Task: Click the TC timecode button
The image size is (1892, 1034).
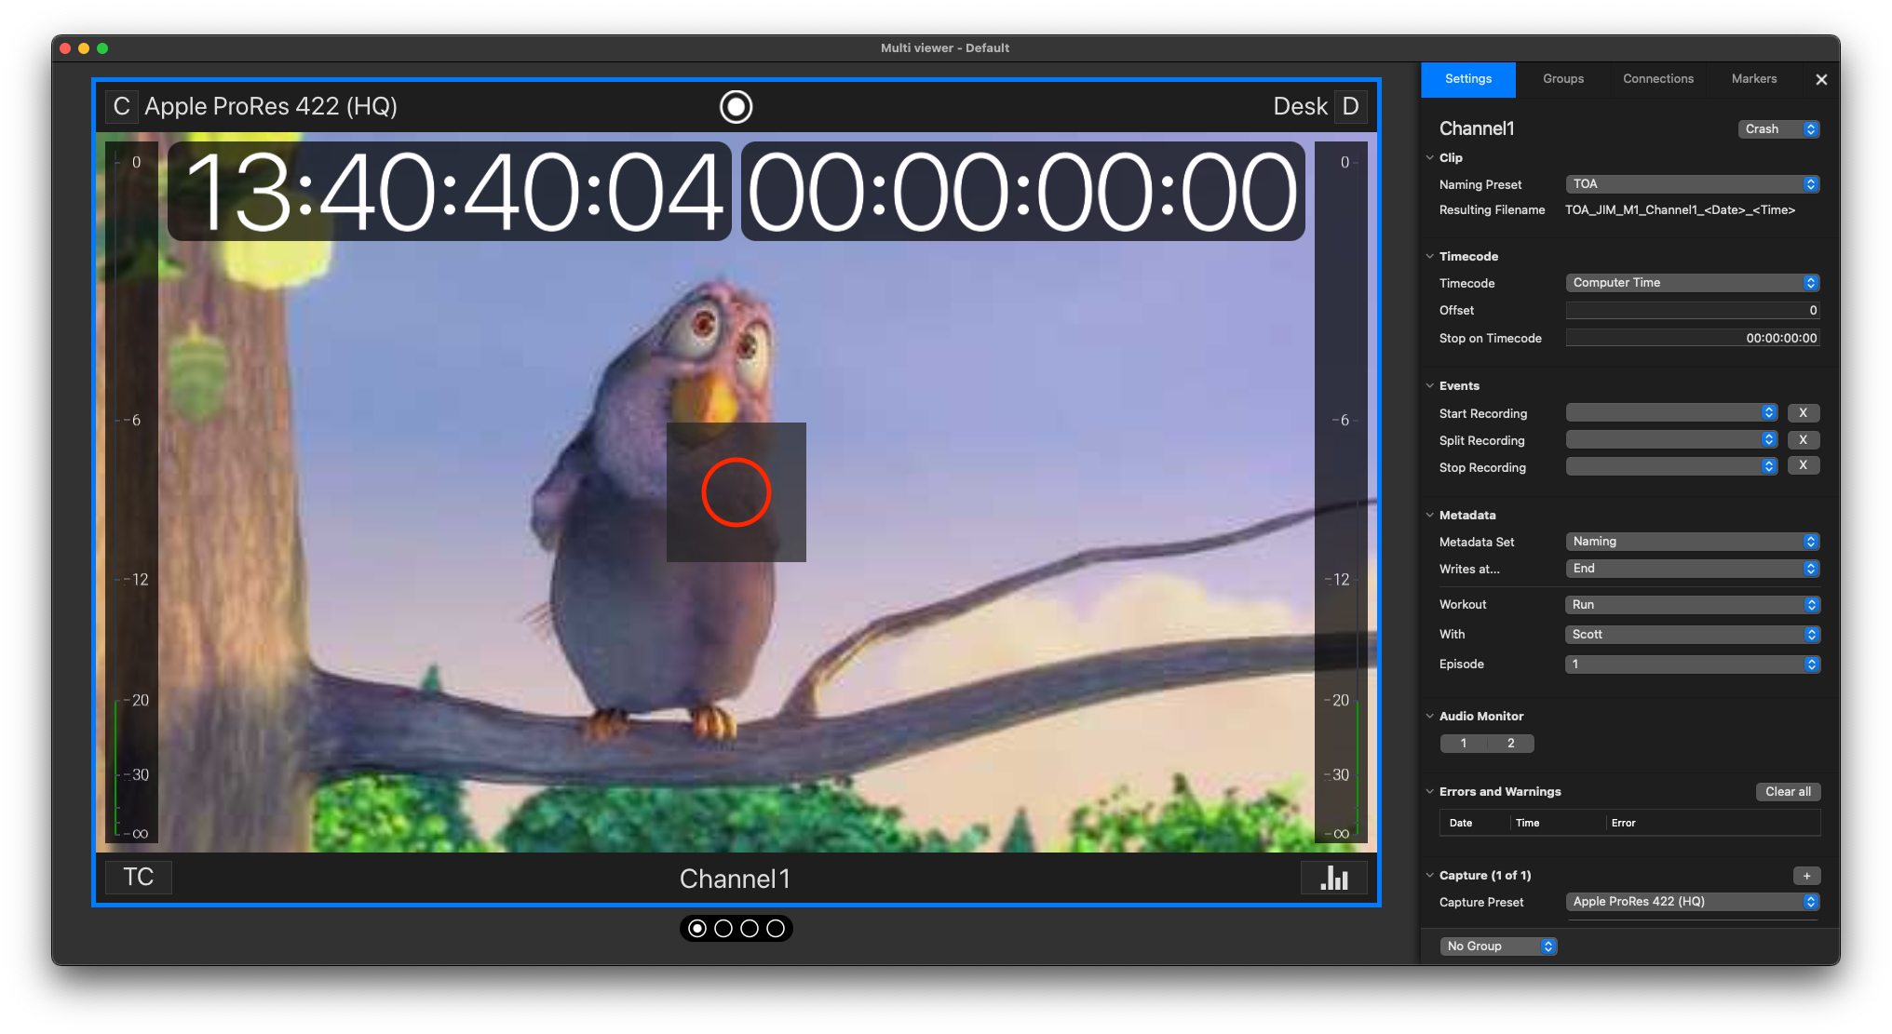Action: (138, 877)
